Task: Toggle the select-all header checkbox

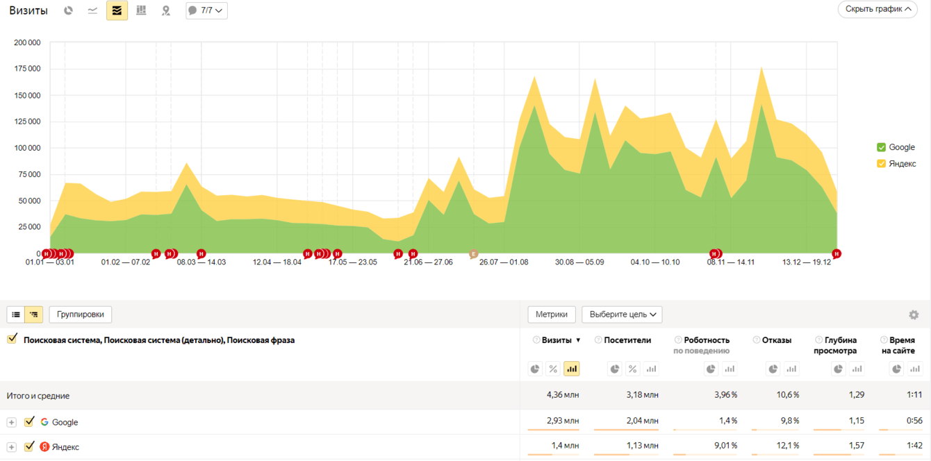Action: coord(12,339)
